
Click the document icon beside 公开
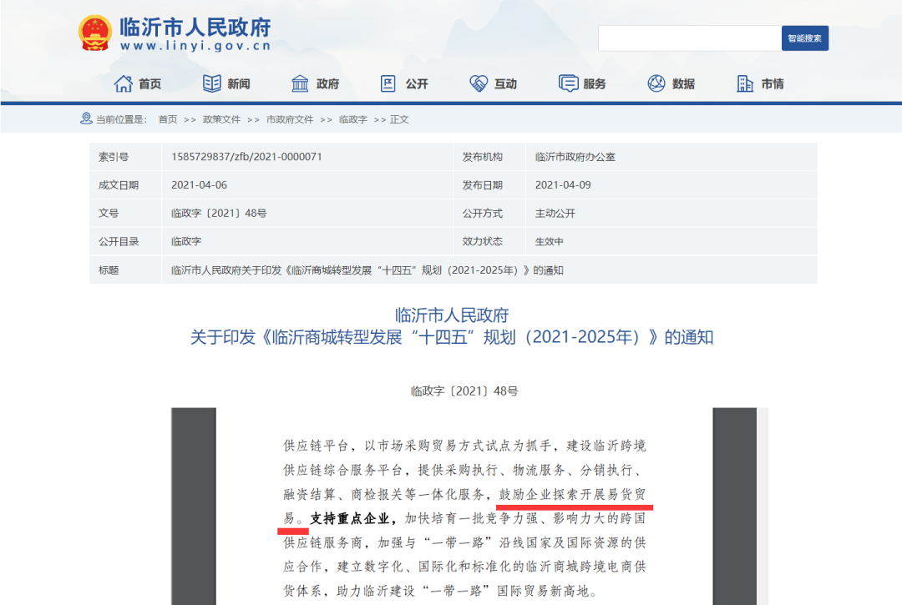[x=388, y=83]
